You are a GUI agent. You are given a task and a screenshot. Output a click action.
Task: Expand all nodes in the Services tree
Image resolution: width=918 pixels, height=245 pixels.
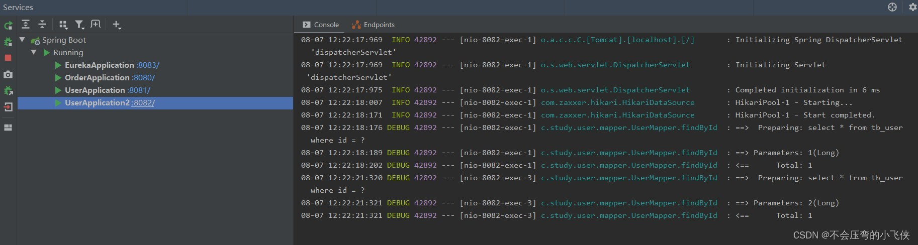click(x=26, y=24)
